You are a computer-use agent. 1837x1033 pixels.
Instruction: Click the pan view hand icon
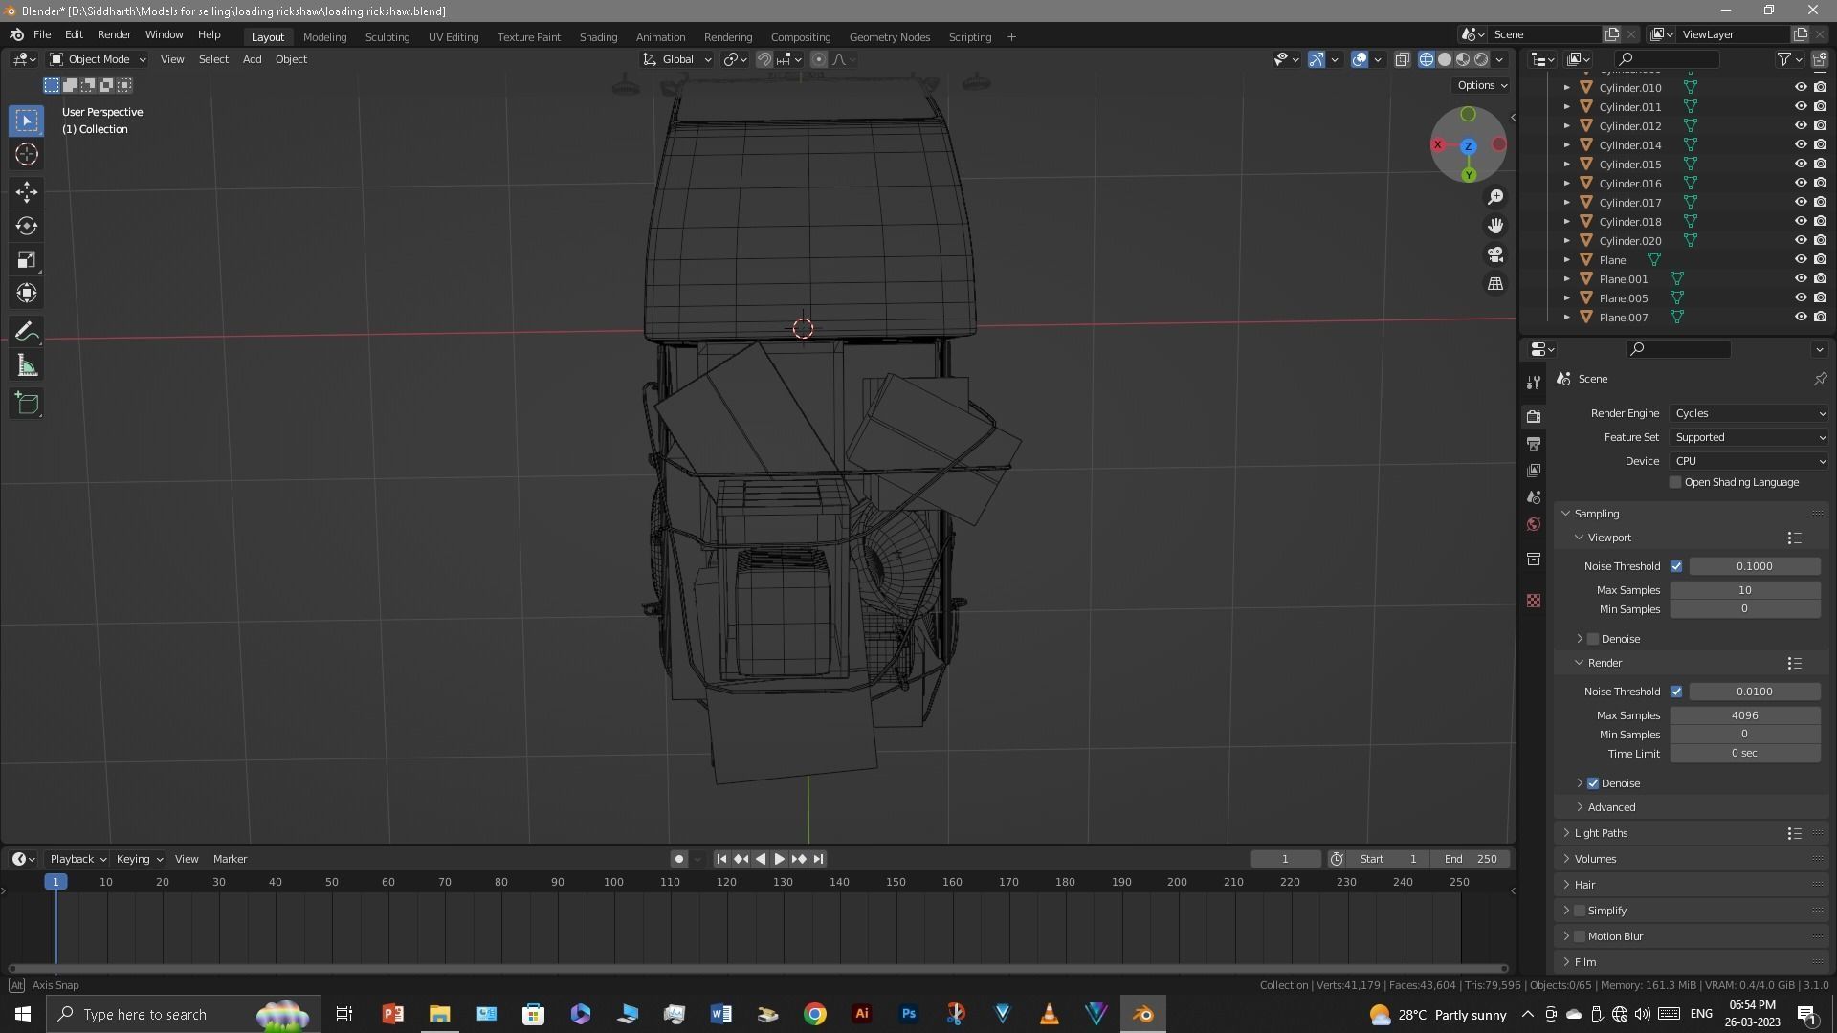point(1495,226)
